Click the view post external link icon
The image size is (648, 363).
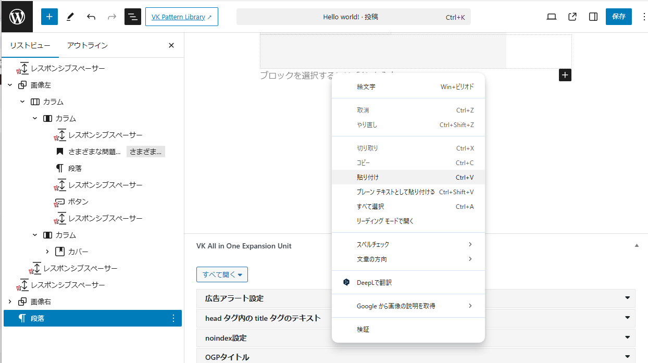[x=572, y=17]
